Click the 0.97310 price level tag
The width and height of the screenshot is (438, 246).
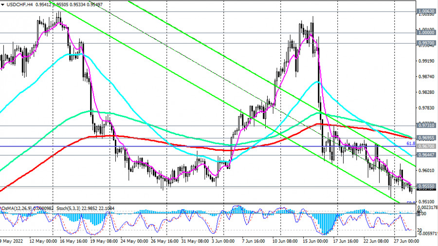pyautogui.click(x=425, y=125)
